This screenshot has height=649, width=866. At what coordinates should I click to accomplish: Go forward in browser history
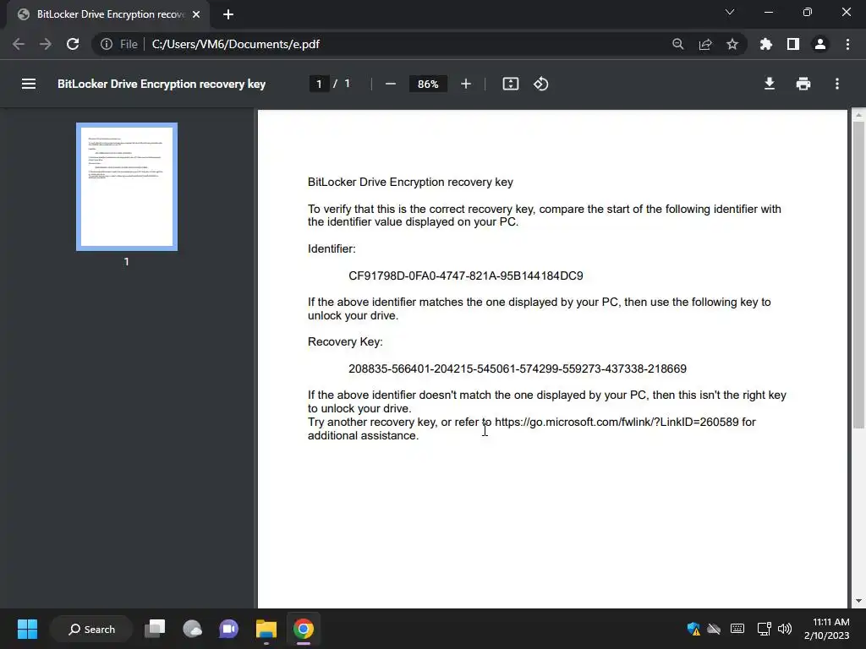pyautogui.click(x=46, y=44)
